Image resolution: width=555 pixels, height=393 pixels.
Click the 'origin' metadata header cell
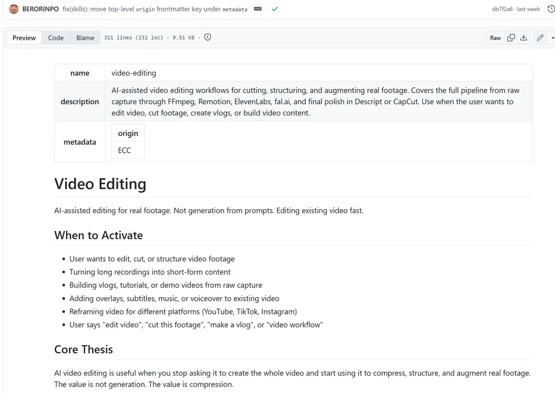point(128,133)
